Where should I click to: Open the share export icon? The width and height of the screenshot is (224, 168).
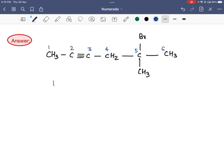point(41,9)
